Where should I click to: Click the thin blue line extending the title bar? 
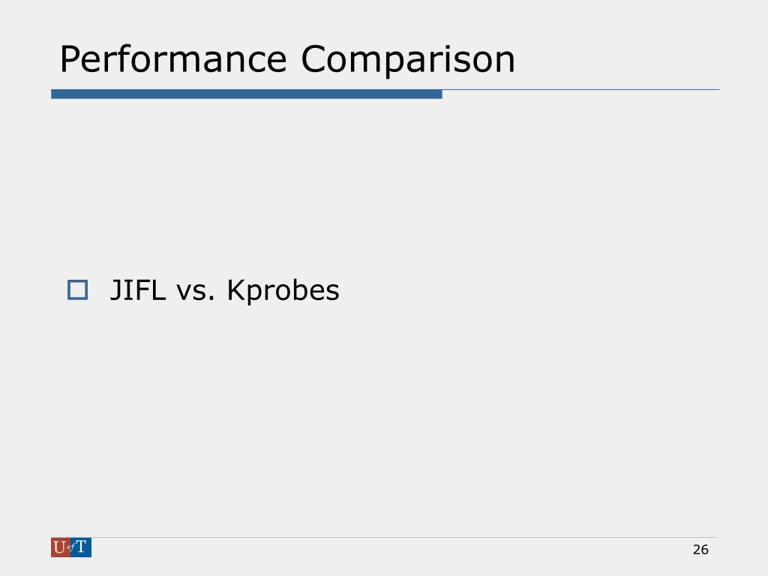point(581,90)
